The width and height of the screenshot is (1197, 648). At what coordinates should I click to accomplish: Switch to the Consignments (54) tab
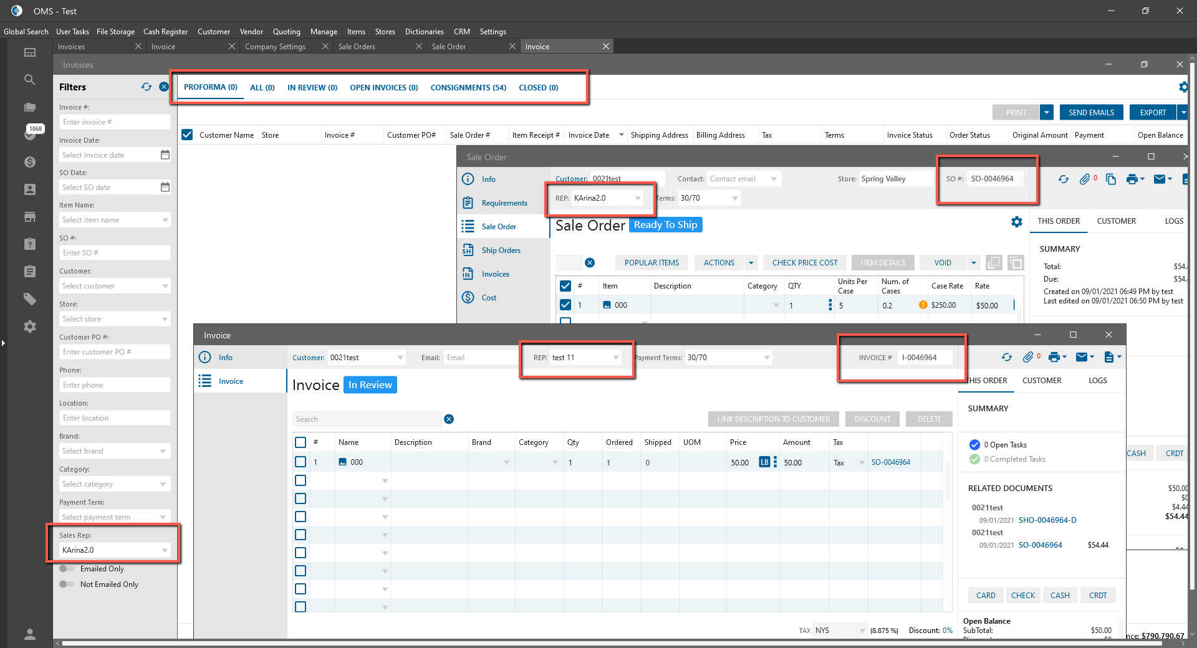click(x=468, y=88)
